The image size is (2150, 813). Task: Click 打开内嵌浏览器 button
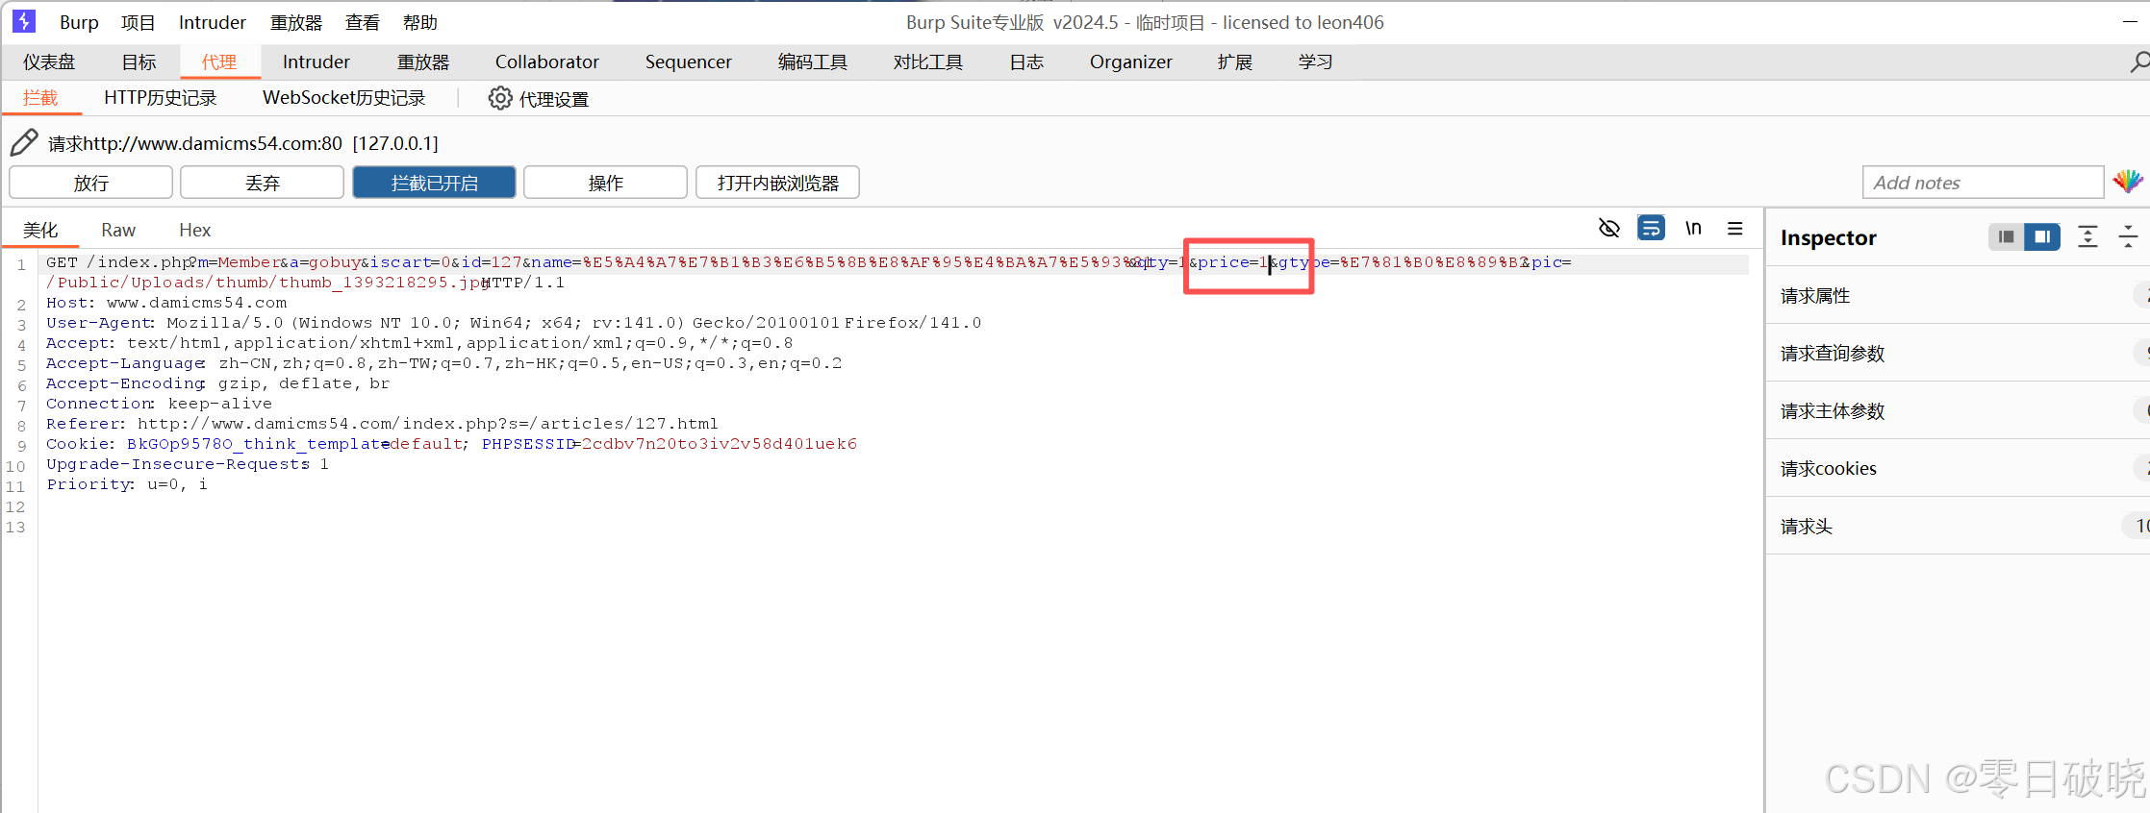(777, 183)
